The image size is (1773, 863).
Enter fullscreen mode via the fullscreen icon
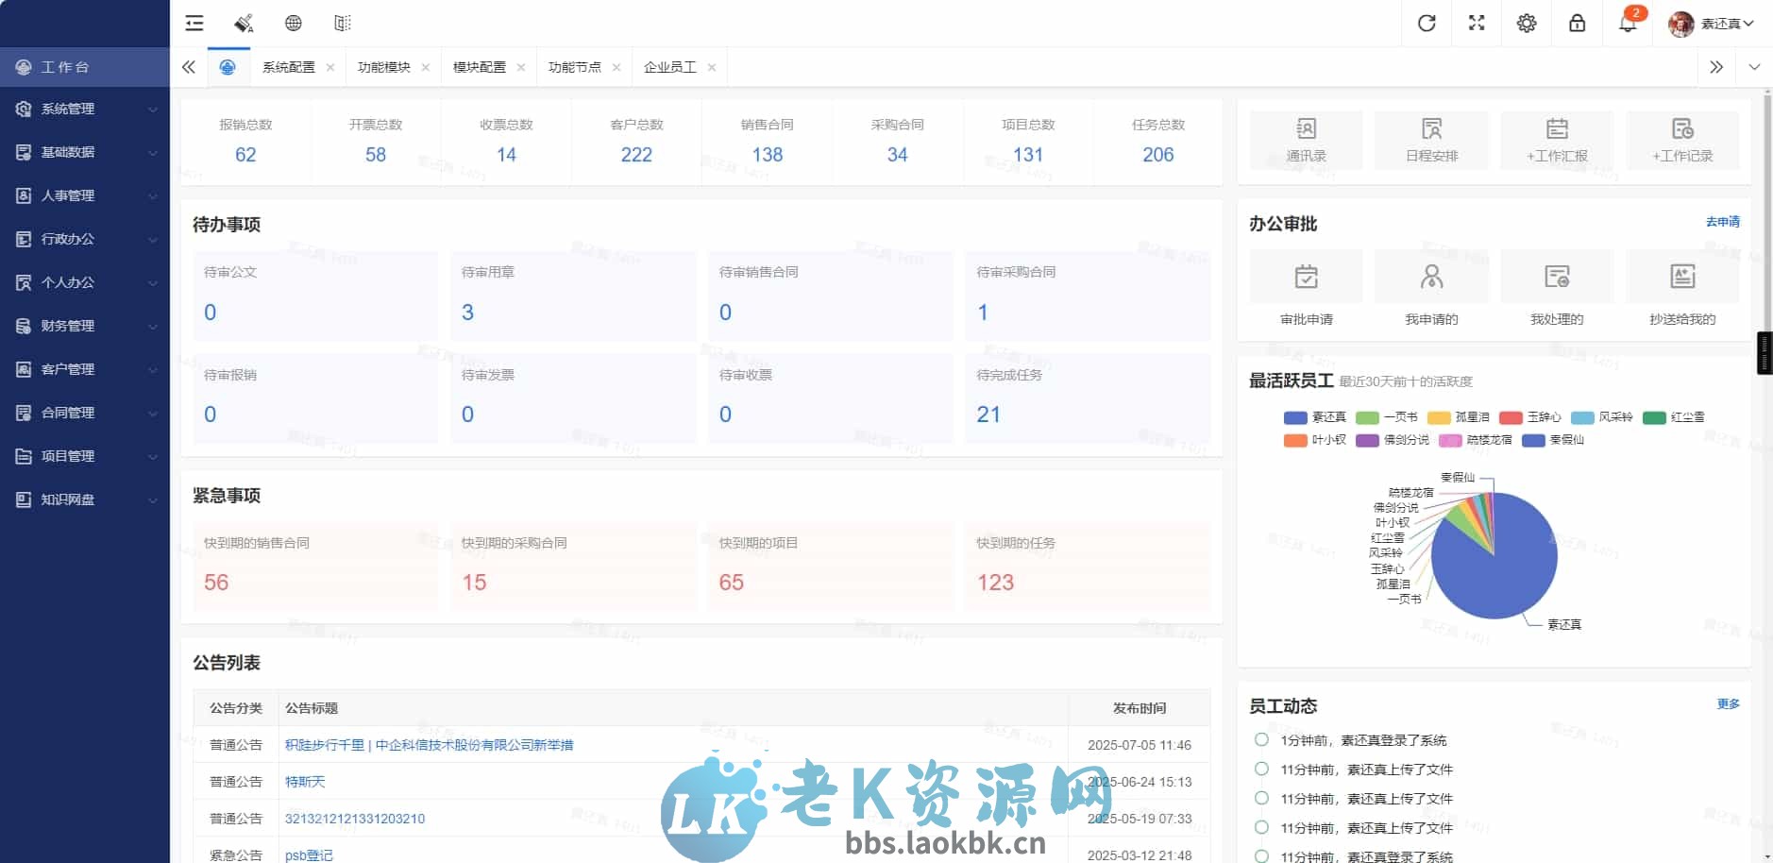click(1477, 23)
